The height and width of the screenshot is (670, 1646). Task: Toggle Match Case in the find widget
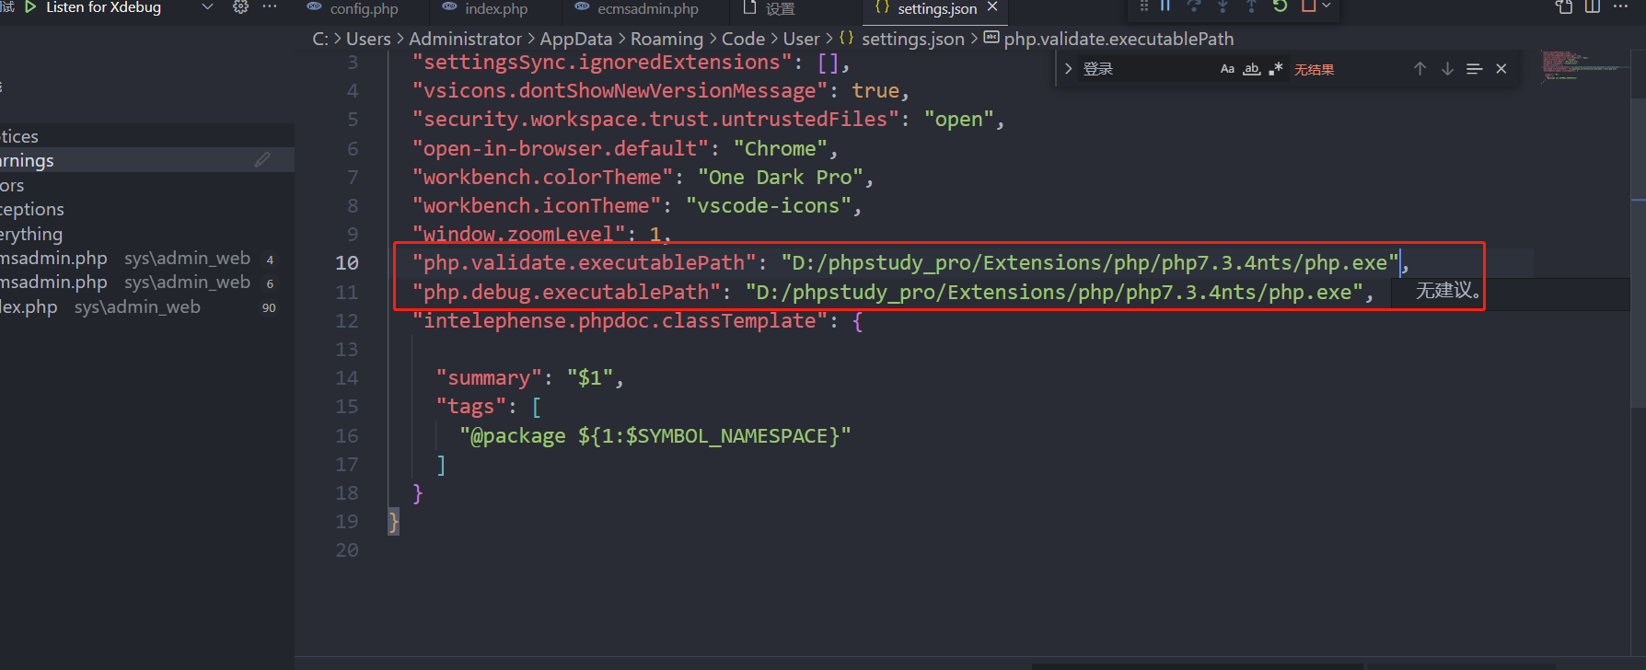point(1227,69)
